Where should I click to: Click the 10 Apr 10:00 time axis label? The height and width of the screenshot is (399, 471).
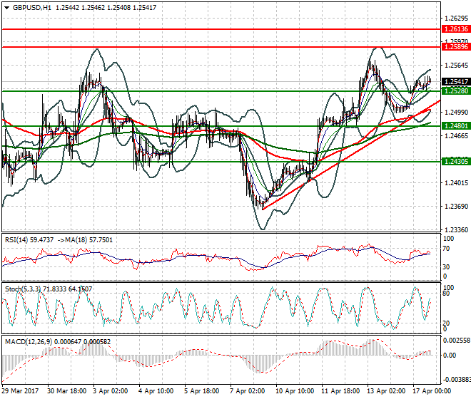(295, 391)
